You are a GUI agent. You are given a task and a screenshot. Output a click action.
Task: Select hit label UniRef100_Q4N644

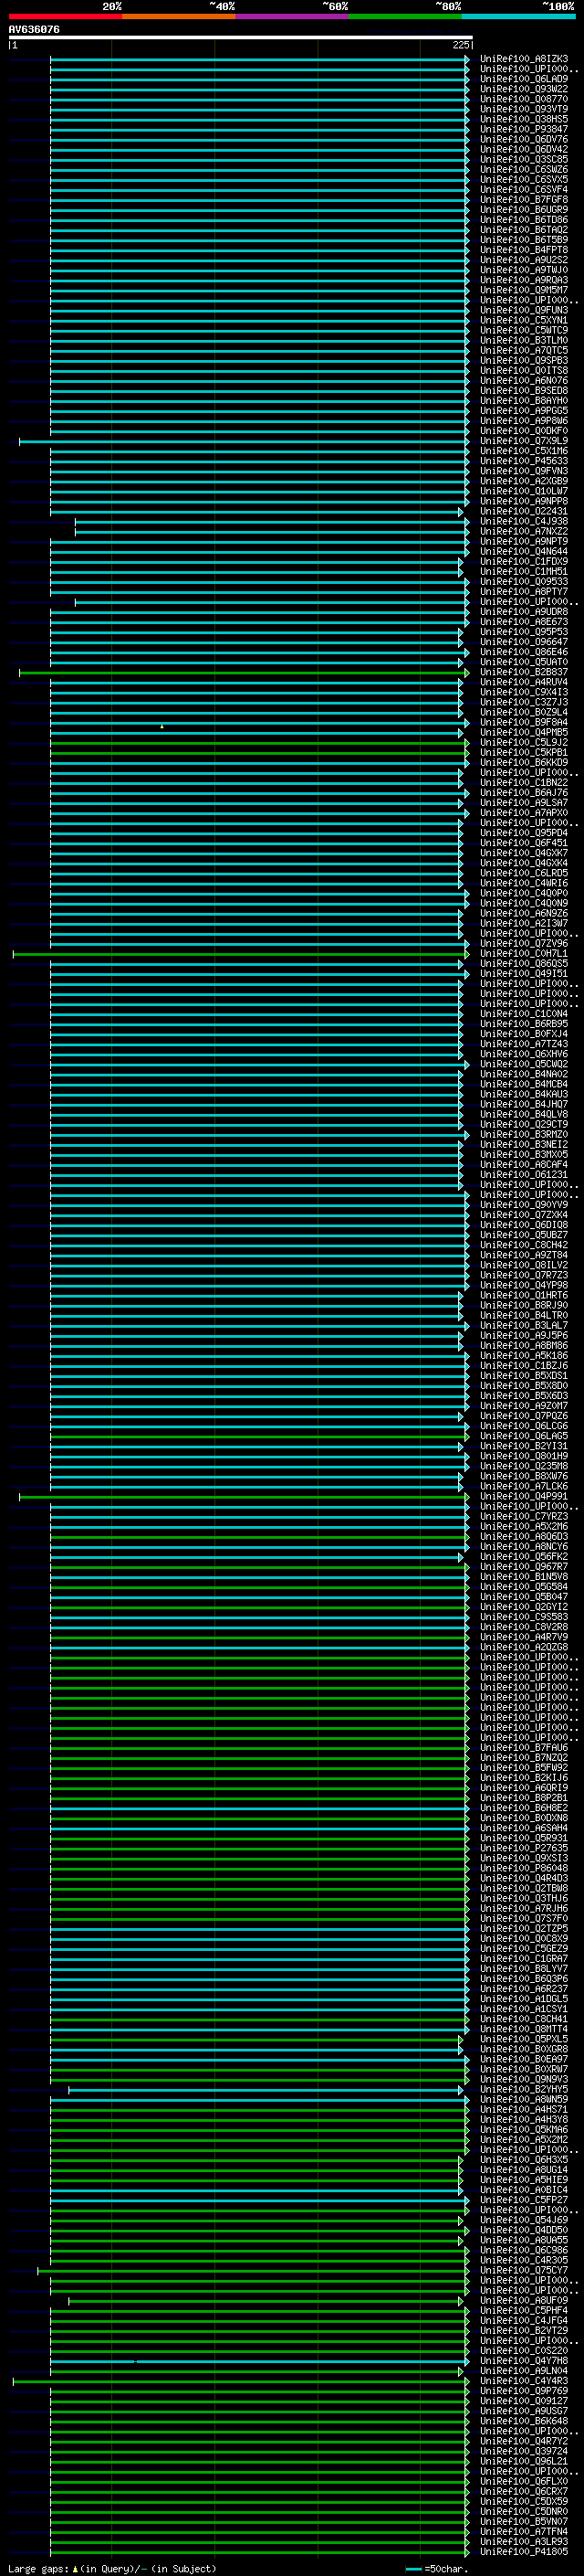click(524, 551)
